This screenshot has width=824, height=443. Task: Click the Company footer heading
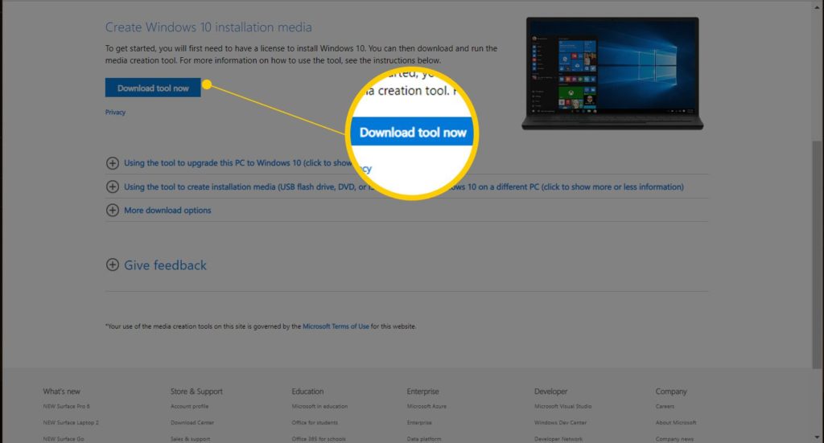(671, 392)
